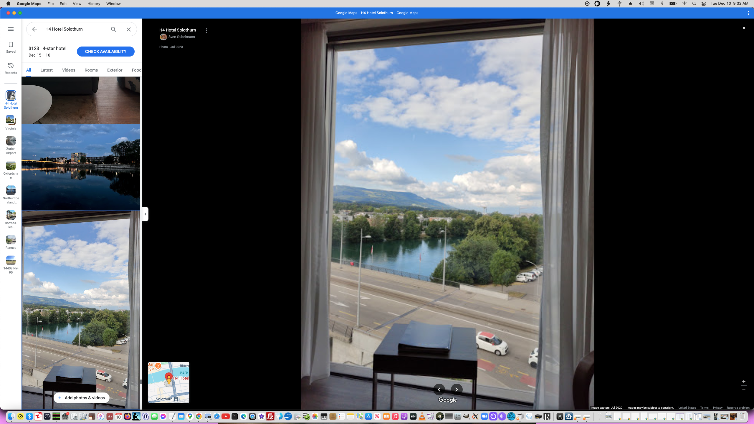Clear the search with X icon
754x424 pixels.
129,29
